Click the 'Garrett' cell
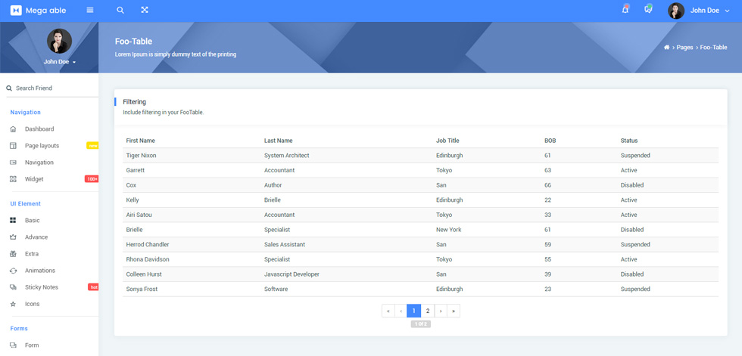This screenshot has height=356, width=742. (x=136, y=171)
